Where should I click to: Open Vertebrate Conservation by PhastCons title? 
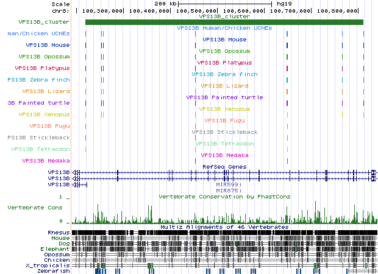[224, 197]
